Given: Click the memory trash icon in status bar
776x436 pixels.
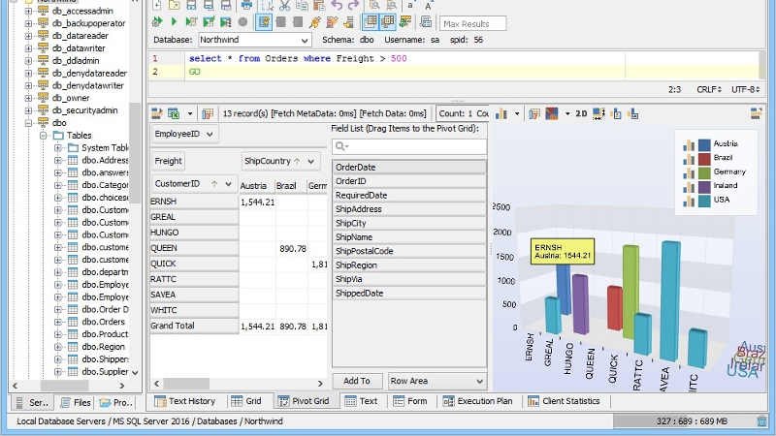Looking at the screenshot, I should (762, 421).
